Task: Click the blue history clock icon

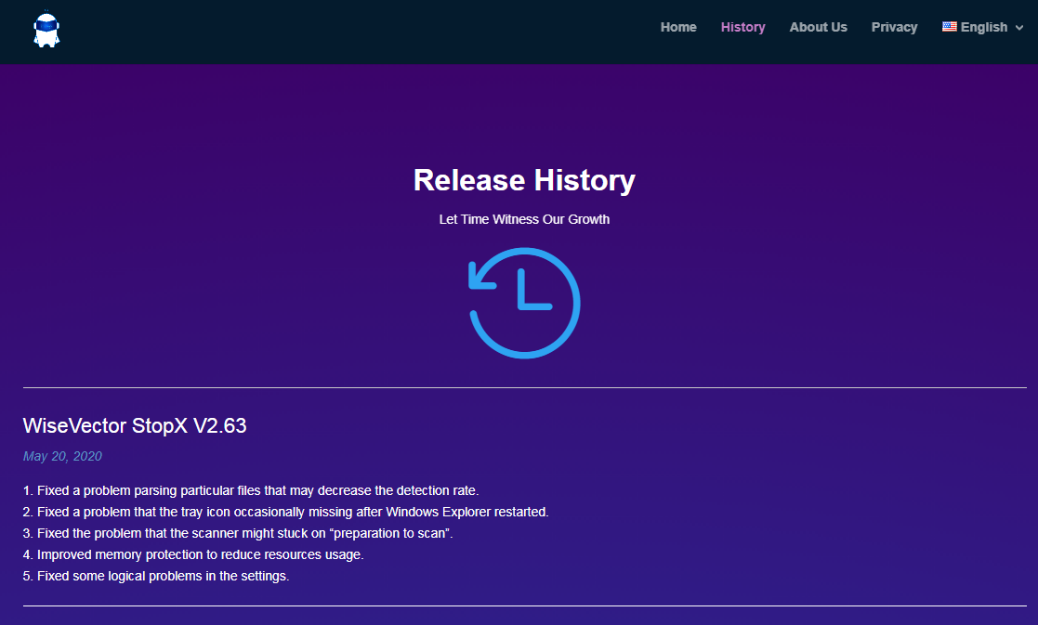Action: 524,303
